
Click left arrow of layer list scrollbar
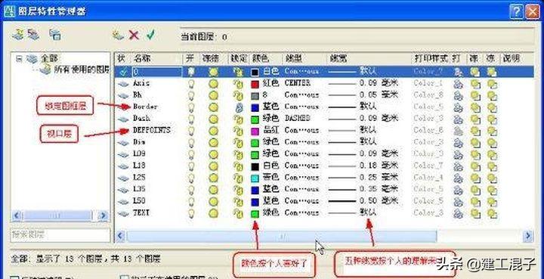(x=120, y=237)
